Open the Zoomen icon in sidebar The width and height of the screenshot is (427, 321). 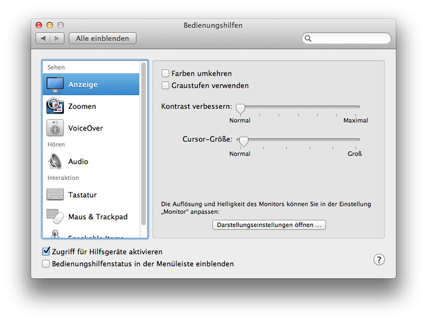click(55, 106)
